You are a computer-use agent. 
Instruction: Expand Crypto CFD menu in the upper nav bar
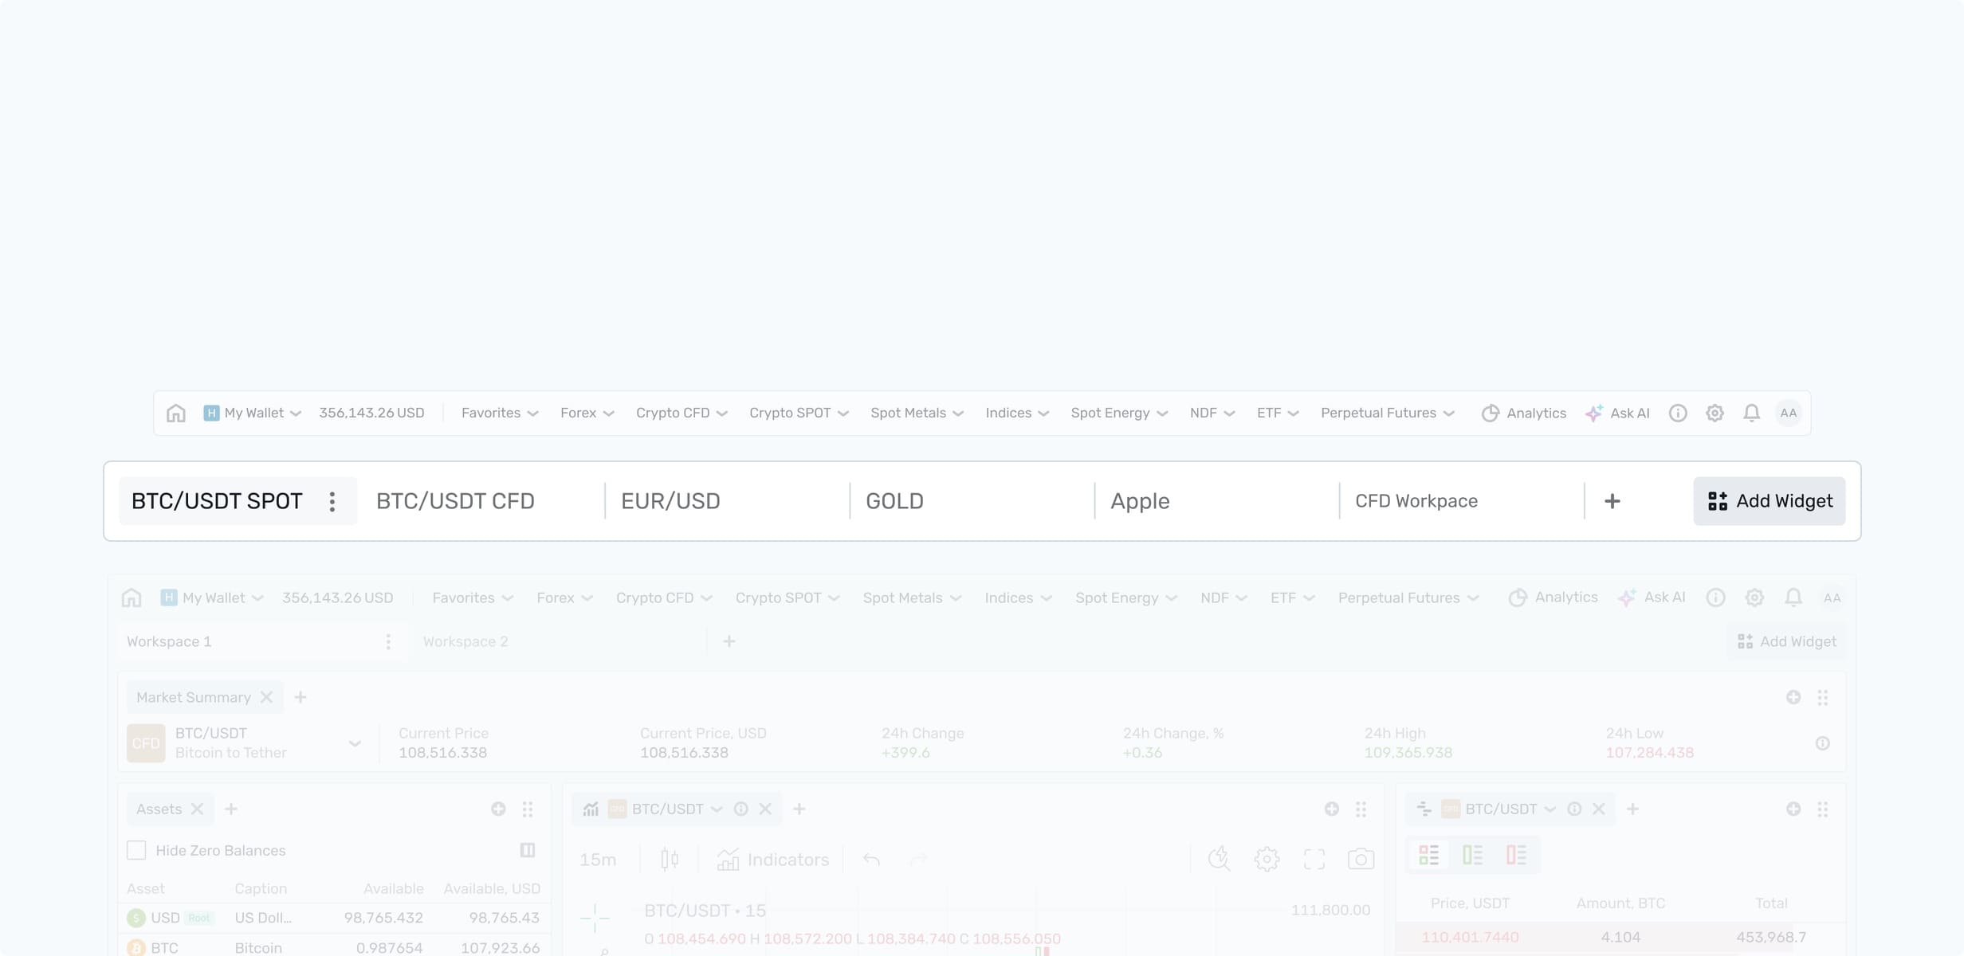tap(682, 413)
